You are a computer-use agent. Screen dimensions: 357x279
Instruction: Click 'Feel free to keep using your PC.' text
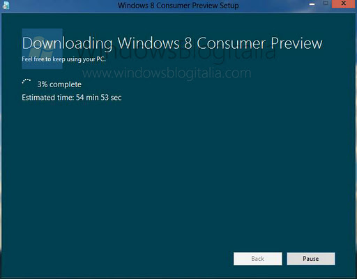coord(63,59)
